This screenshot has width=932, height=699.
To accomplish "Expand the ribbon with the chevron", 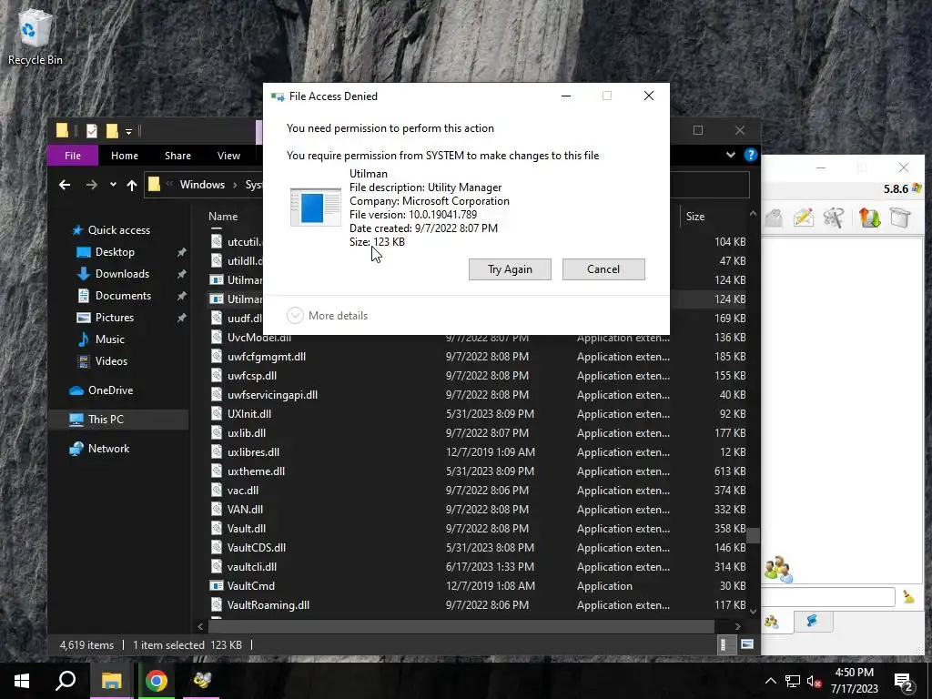I will coord(731,155).
